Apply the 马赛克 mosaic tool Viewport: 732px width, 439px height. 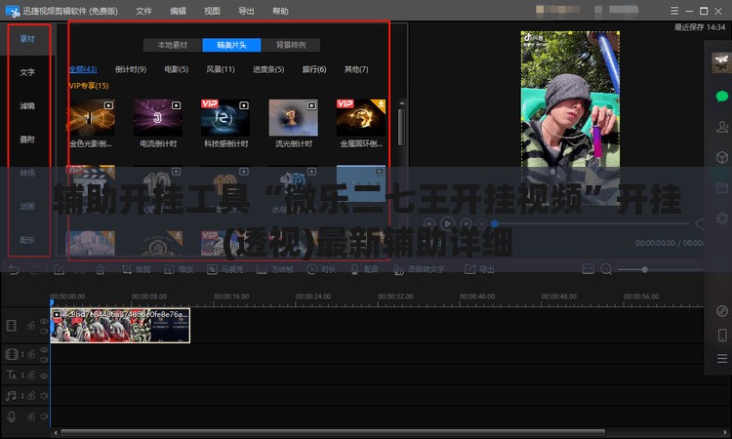(225, 269)
